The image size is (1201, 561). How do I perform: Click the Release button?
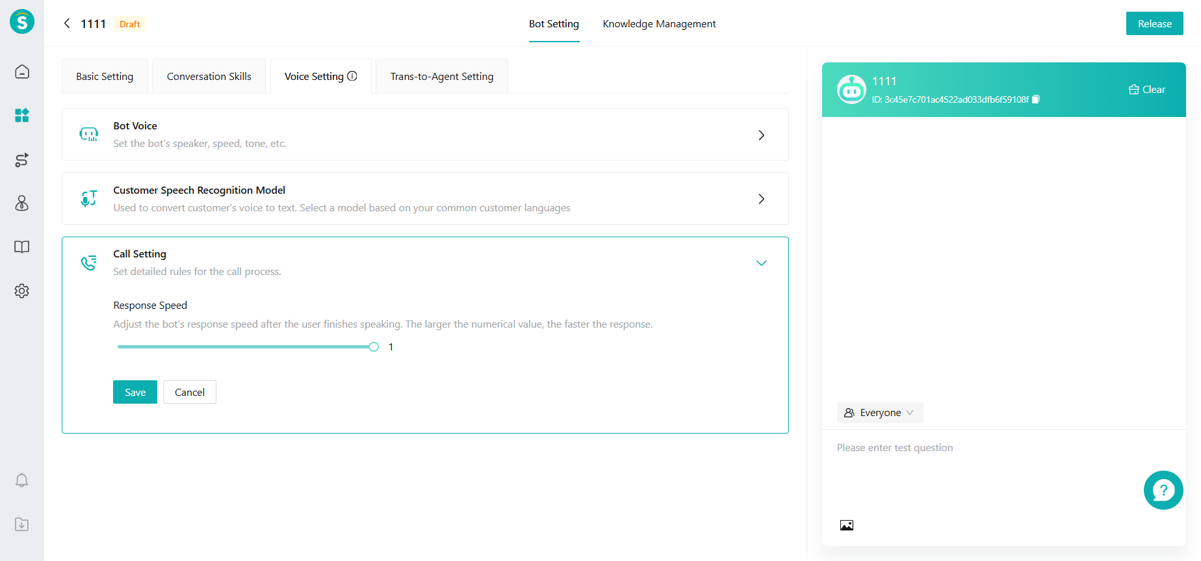1154,24
